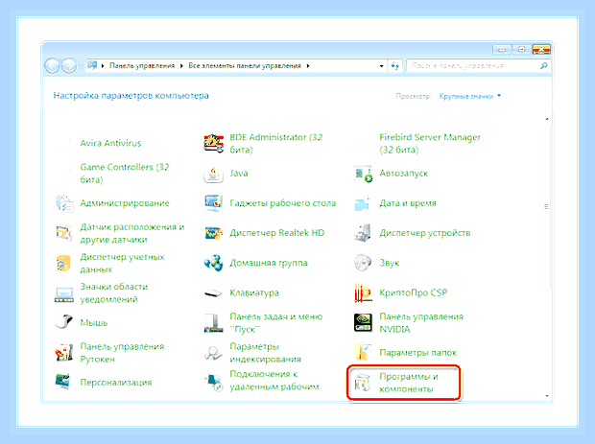Open the Домашняя группа icon

coord(213,263)
